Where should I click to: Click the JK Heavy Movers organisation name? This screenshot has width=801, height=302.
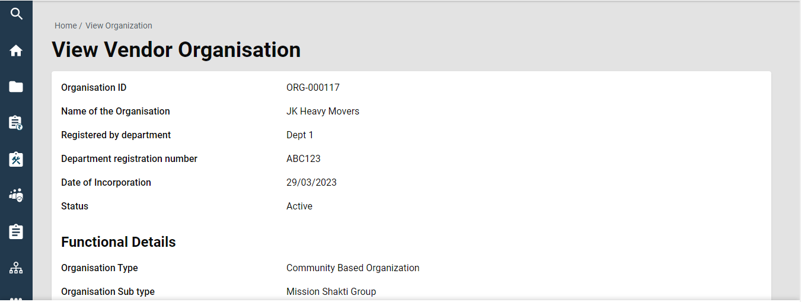pos(323,112)
